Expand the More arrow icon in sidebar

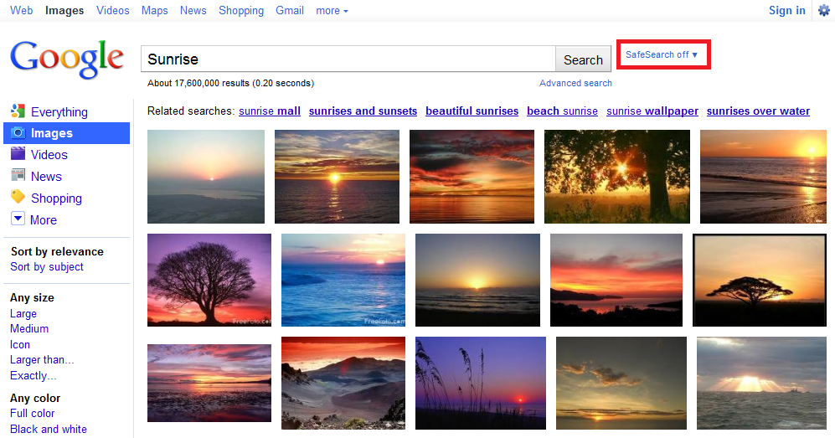coord(18,219)
